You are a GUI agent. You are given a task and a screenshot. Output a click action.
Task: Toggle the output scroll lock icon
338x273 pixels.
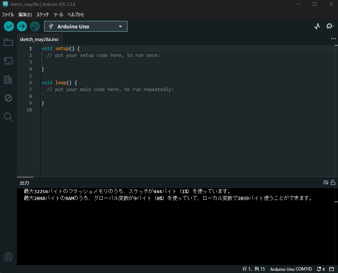[333, 183]
